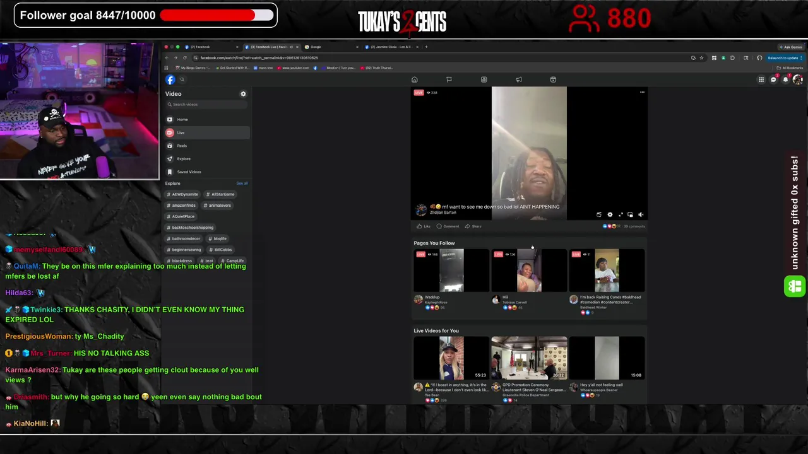Go to Facebook Home feed icon
The height and width of the screenshot is (454, 808).
[x=415, y=79]
